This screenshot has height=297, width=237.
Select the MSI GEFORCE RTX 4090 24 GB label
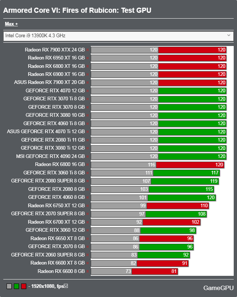click(50, 156)
